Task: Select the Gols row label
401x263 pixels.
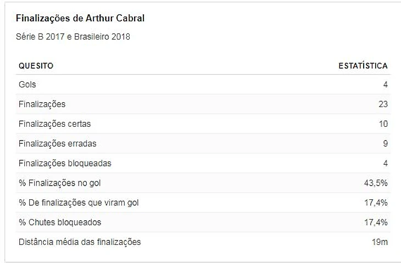Action: [27, 85]
